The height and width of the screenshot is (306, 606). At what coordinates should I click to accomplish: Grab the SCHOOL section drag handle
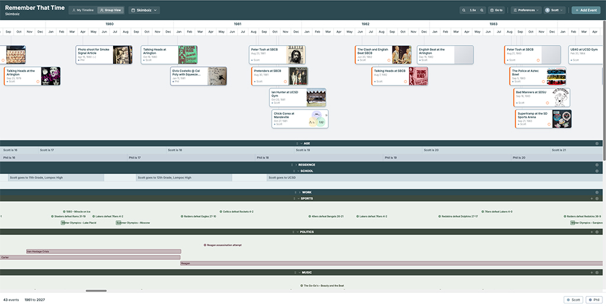tap(294, 171)
